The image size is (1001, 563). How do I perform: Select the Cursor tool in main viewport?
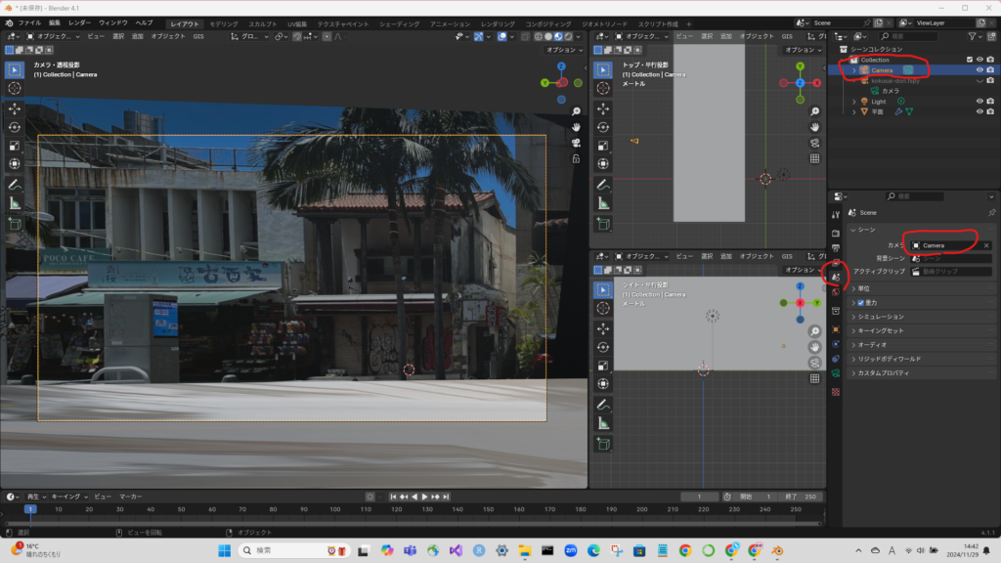click(x=15, y=88)
